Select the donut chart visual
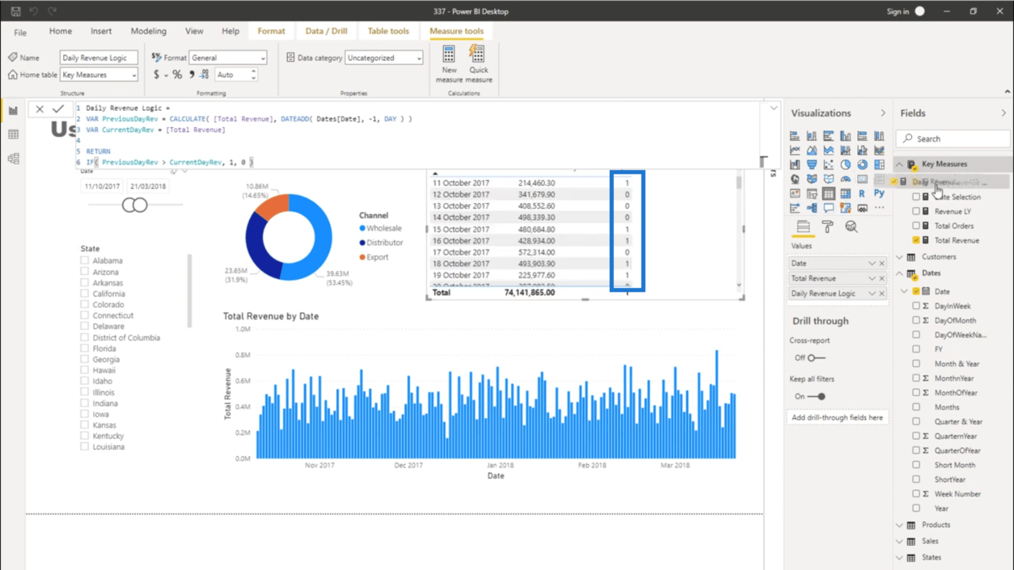1014x570 pixels. (x=863, y=165)
